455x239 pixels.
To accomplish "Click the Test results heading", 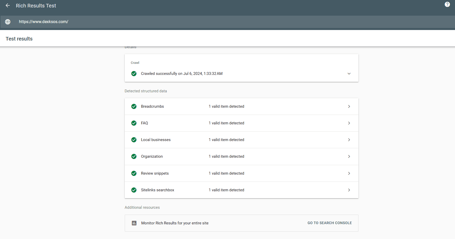I will pos(19,39).
